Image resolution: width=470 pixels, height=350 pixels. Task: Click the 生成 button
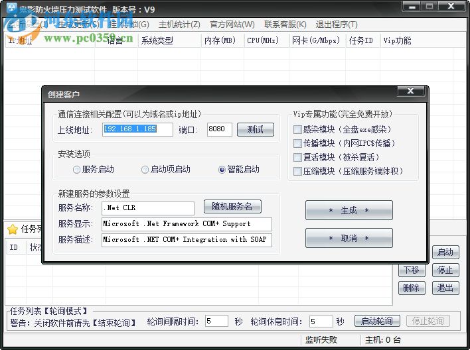pyautogui.click(x=349, y=210)
